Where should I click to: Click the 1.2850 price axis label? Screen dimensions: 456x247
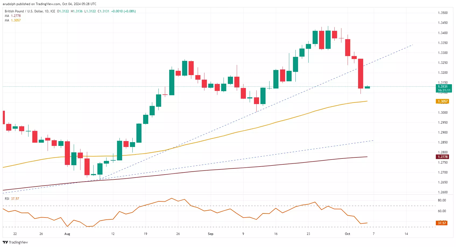443,142
